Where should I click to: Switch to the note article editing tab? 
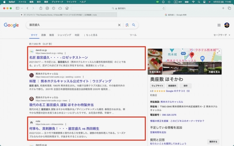(x=58, y=15)
